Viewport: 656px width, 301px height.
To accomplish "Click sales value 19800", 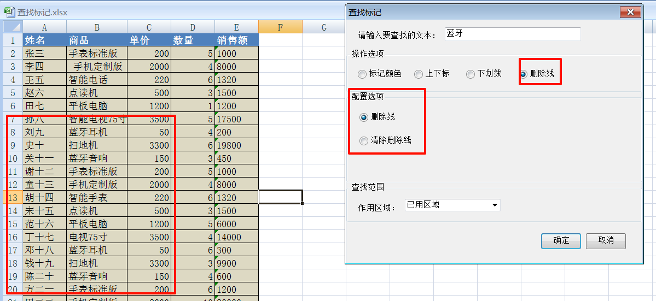I will pyautogui.click(x=236, y=145).
